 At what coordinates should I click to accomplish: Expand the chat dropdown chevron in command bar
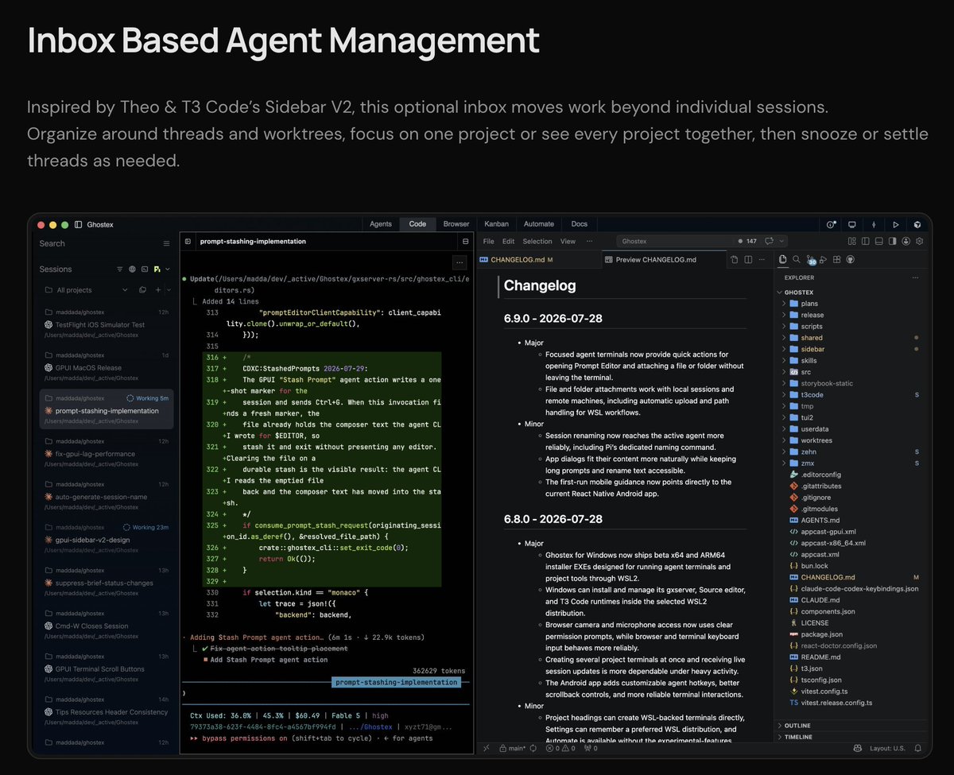point(781,241)
